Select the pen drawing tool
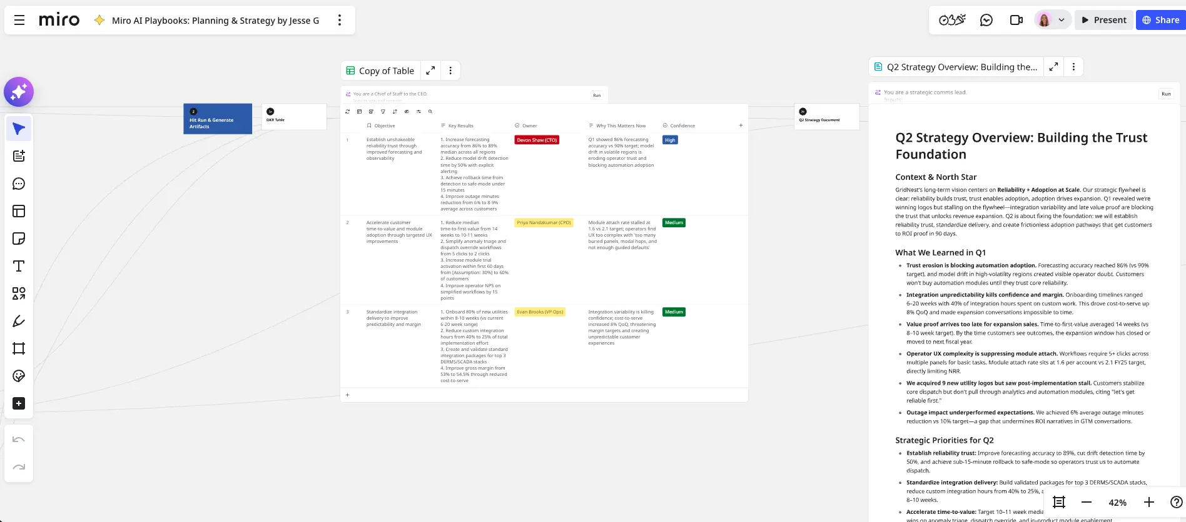1186x522 pixels. [x=19, y=321]
